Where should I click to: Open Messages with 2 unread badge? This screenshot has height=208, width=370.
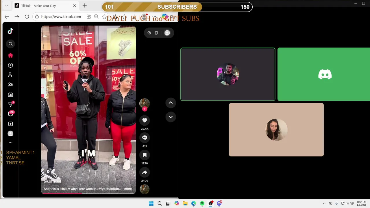pos(11,104)
